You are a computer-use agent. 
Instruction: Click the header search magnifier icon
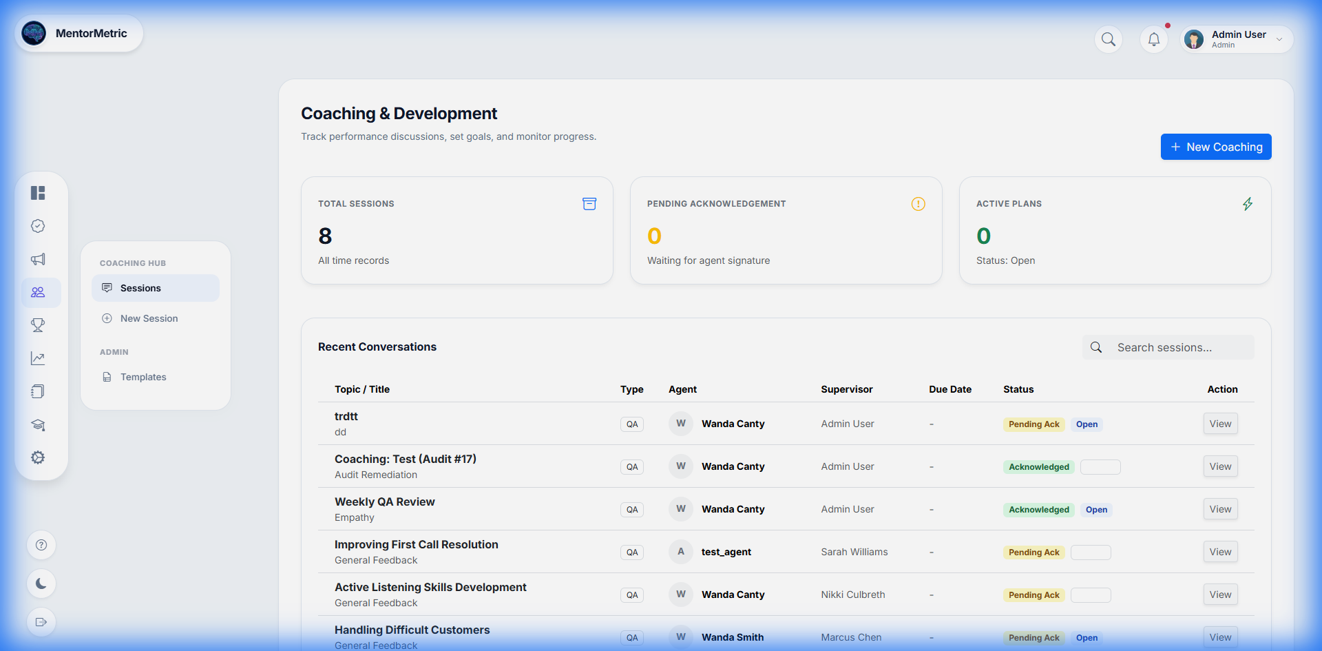1109,39
